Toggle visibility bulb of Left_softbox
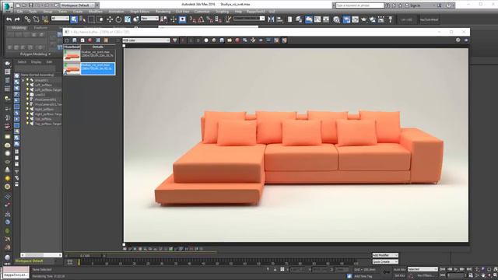Screen dimensions: 498x280 27,85
